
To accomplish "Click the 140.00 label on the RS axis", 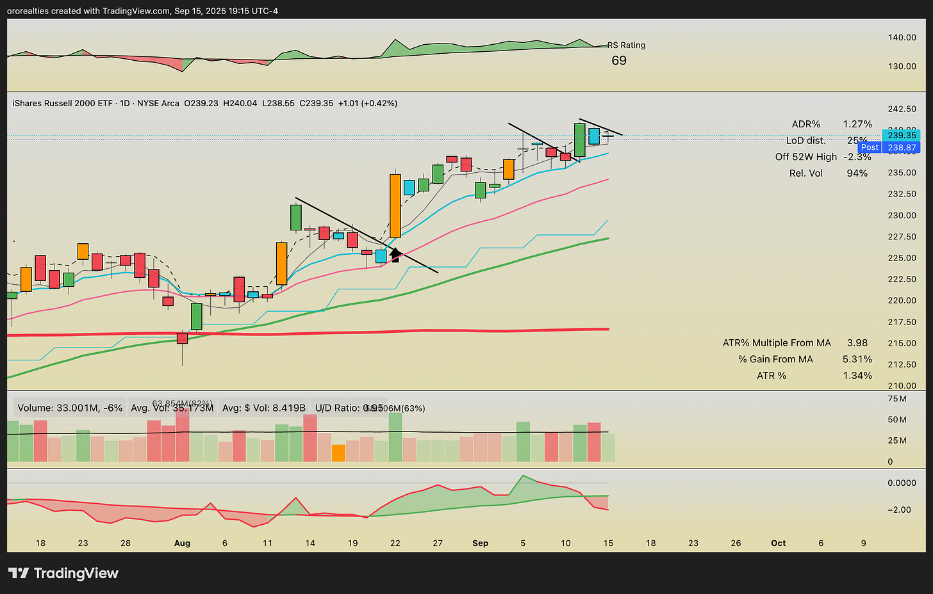I will point(902,38).
